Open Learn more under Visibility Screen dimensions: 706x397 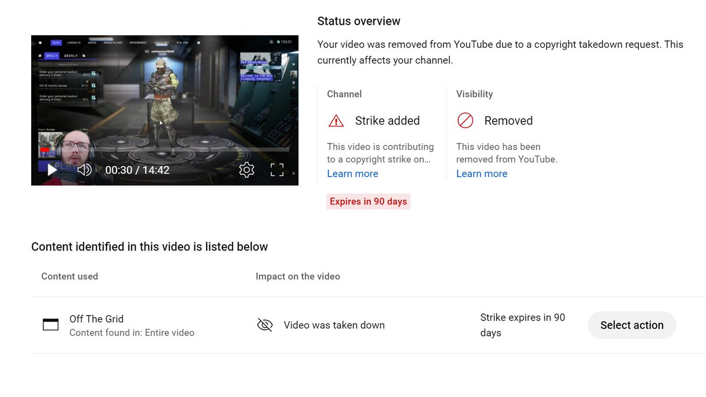[481, 174]
